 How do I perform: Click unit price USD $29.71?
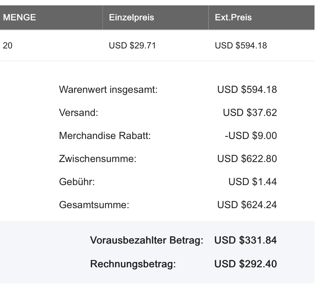click(132, 45)
